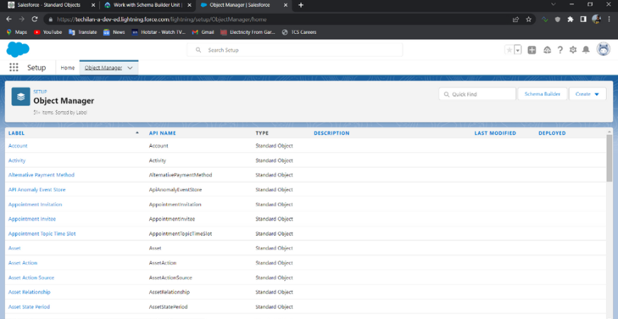Open the Global Actions plus icon
The width and height of the screenshot is (618, 319).
pos(532,50)
